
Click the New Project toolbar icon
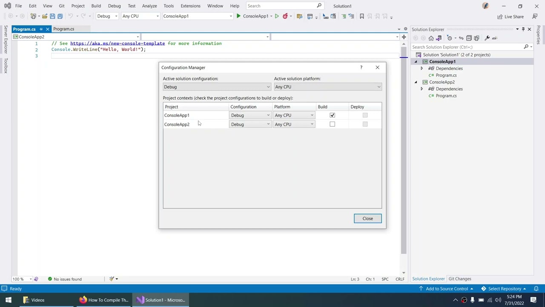coord(33,16)
